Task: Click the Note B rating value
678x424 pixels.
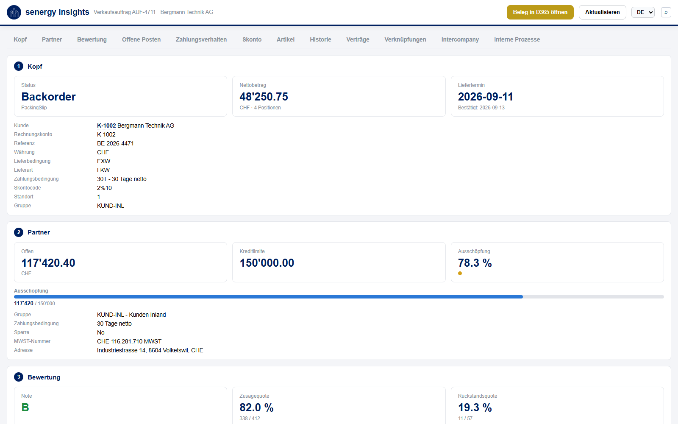Action: 25,407
